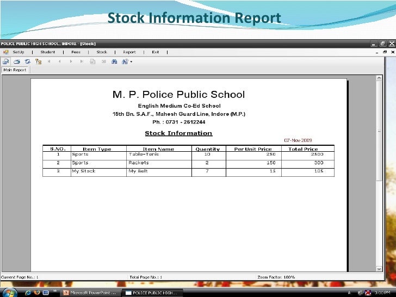The width and height of the screenshot is (396, 297).
Task: Expand the quick launch overflow chevron
Action: point(55,291)
